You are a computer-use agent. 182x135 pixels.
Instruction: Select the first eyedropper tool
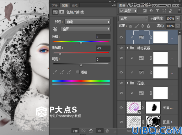click(x=55, y=72)
